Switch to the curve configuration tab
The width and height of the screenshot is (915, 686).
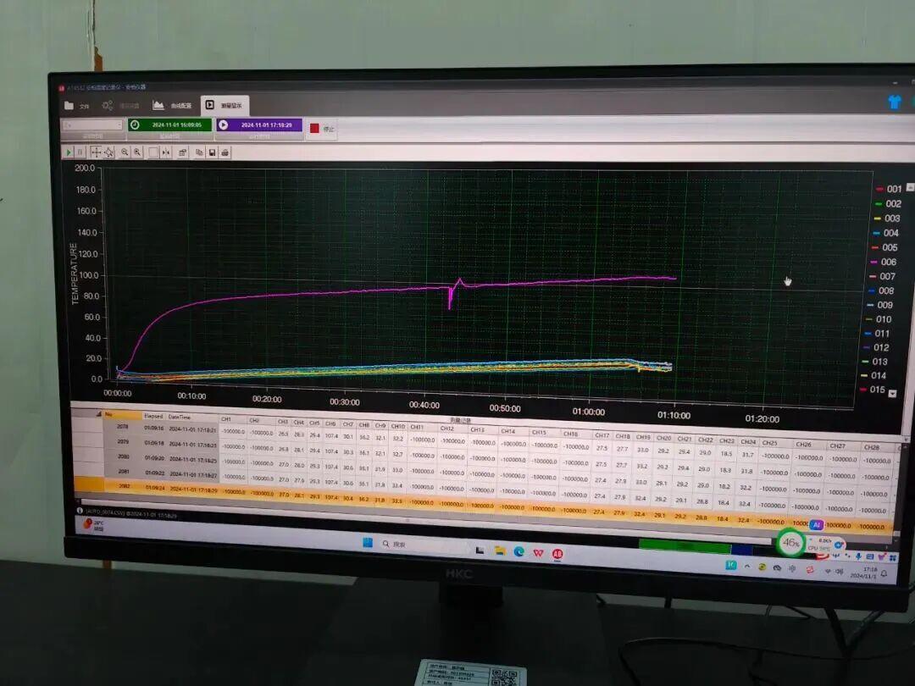(171, 106)
